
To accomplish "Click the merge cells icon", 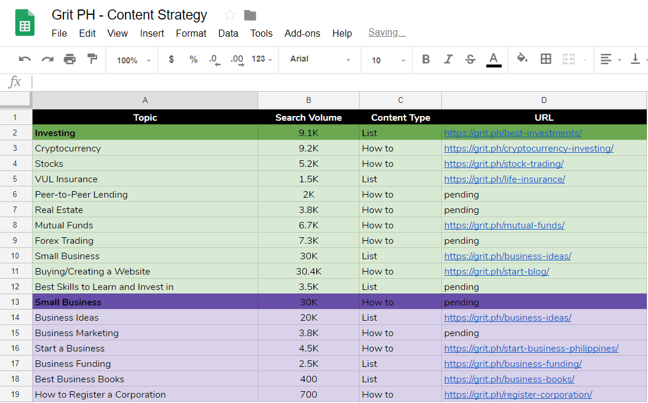I will pyautogui.click(x=569, y=59).
